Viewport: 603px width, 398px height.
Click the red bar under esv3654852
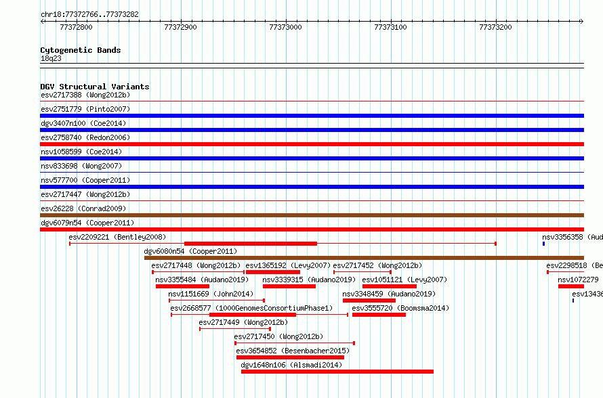(291, 357)
